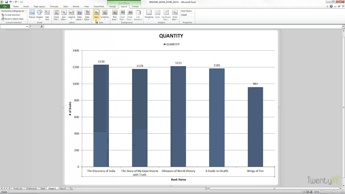Switch to the Page Layout tab

coord(39,6)
